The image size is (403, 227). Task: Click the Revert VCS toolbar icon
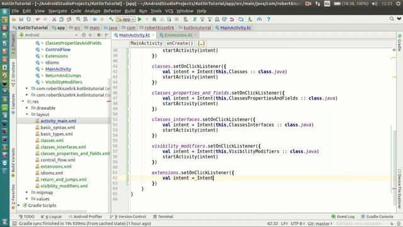click(232, 20)
